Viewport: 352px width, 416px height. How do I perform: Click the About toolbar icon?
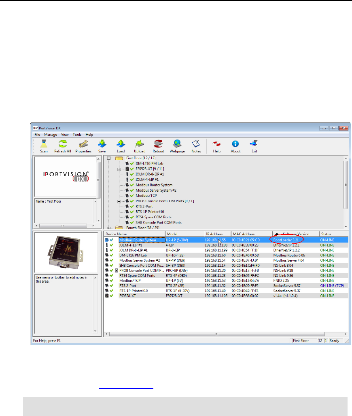(235, 146)
